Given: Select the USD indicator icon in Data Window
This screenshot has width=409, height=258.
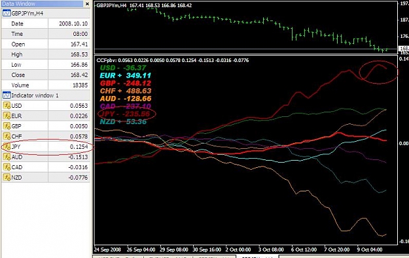Looking at the screenshot, I should 7,105.
